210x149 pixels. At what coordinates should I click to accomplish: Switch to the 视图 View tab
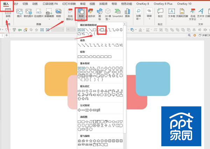point(92,4)
